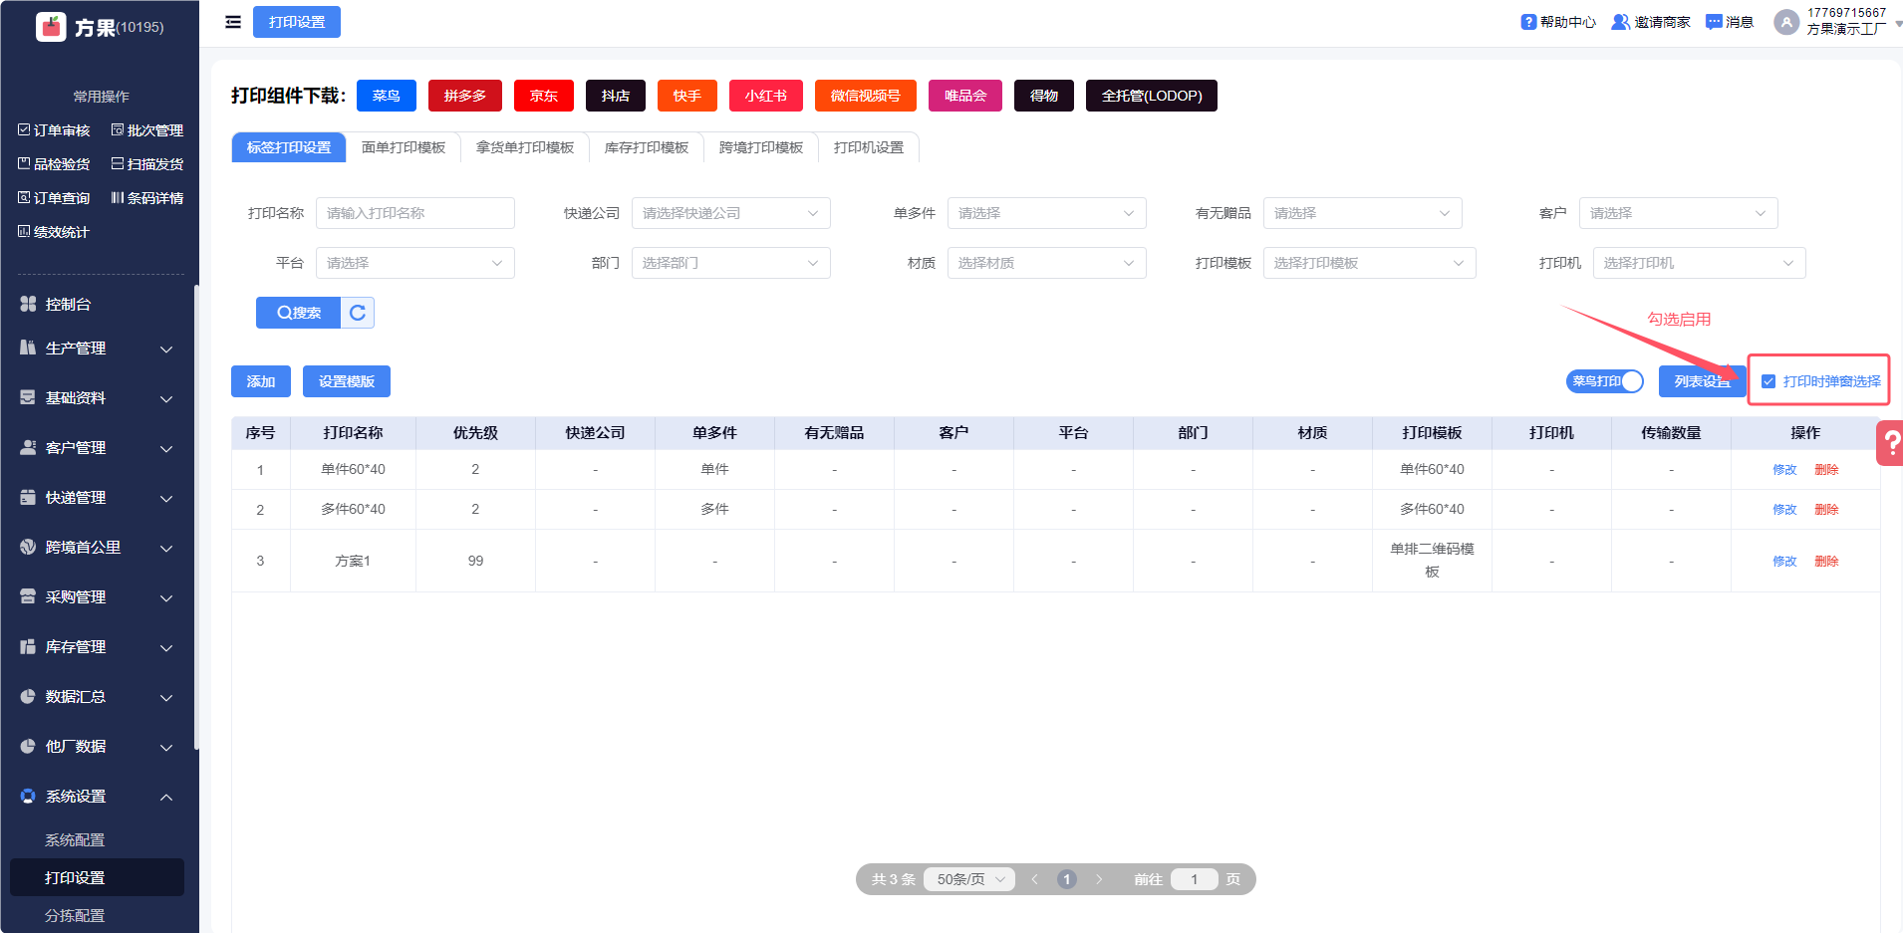Click the invite merchant icon
The width and height of the screenshot is (1903, 933).
[1620, 22]
